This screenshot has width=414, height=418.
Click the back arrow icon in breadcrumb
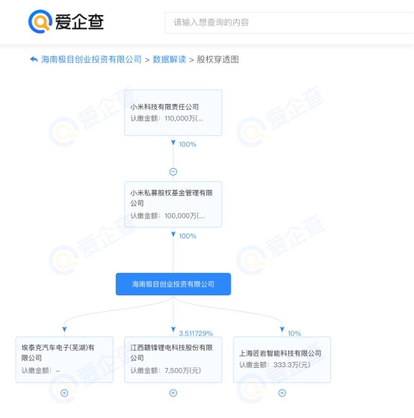(34, 59)
